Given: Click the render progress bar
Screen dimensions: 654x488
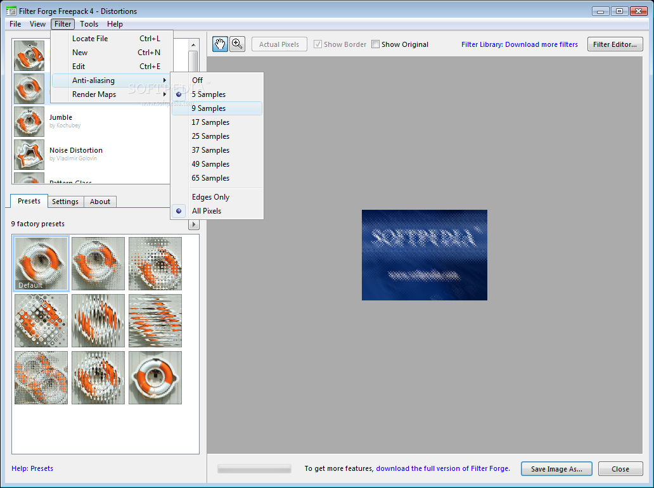Looking at the screenshot, I should (x=254, y=469).
